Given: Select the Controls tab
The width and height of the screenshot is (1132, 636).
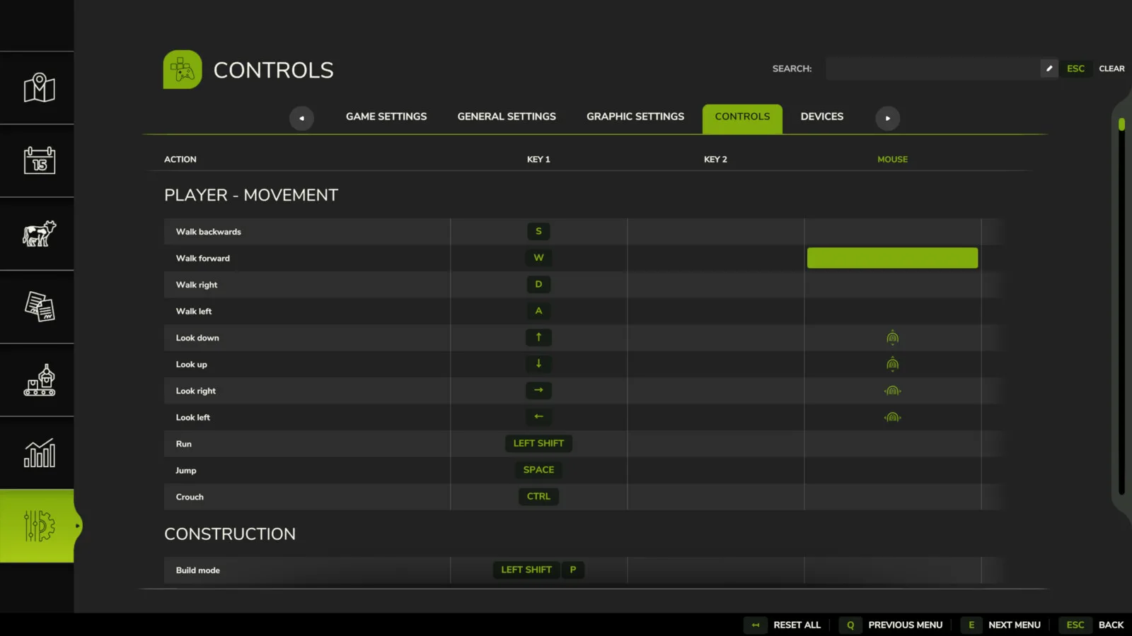Looking at the screenshot, I should point(742,118).
